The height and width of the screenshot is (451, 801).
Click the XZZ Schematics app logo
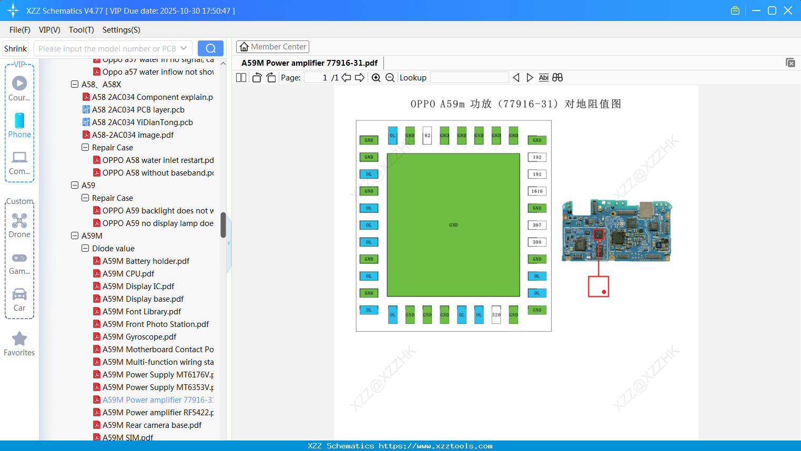pos(13,11)
